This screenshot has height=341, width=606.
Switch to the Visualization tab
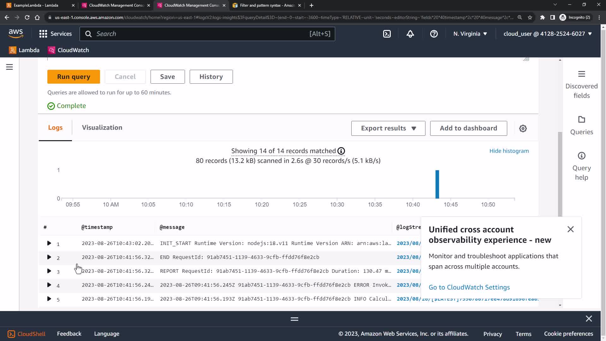pyautogui.click(x=102, y=128)
